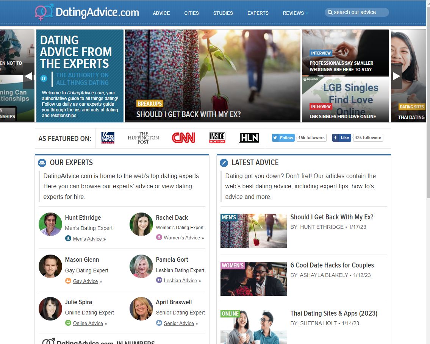Click the Lesbian Advice icon under Pamela Gort
430x344 pixels.
pos(159,280)
